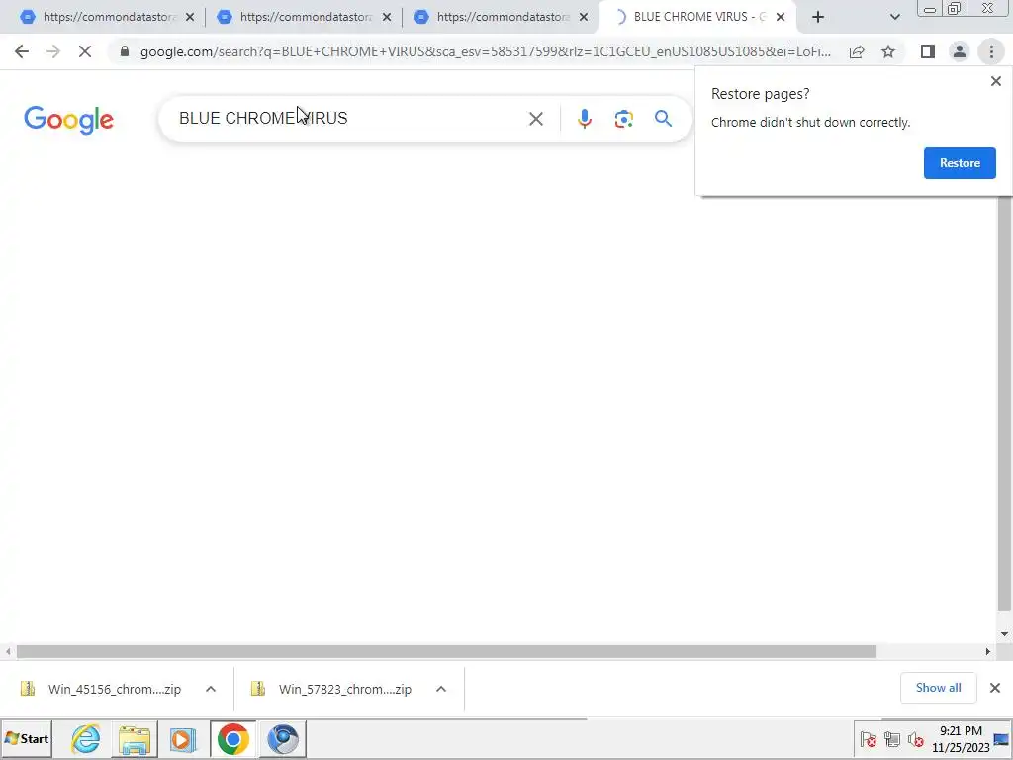Click the scroll down arrow
Screen dimensions: 1013x760
tap(1004, 634)
